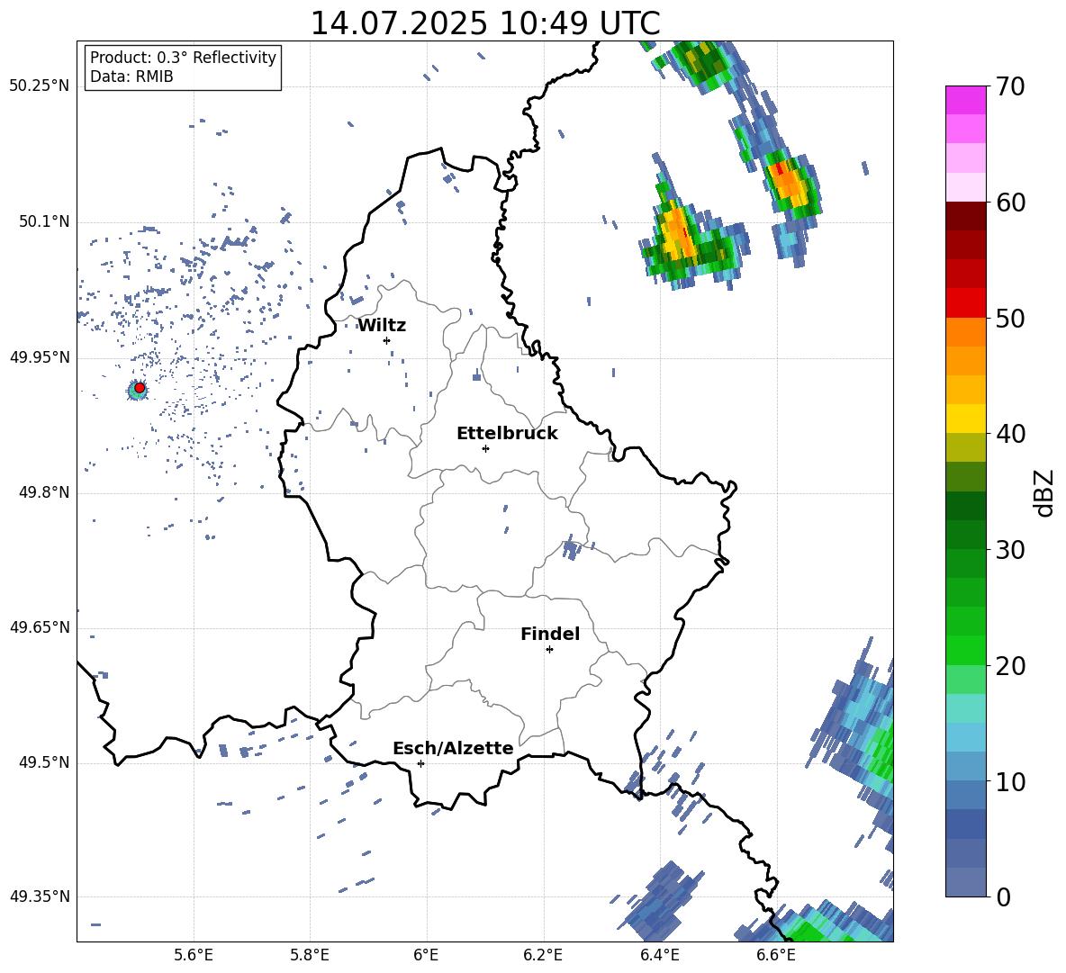Click the Wiltz city label
Viewport: 1066px width, 973px height.
[x=382, y=326]
